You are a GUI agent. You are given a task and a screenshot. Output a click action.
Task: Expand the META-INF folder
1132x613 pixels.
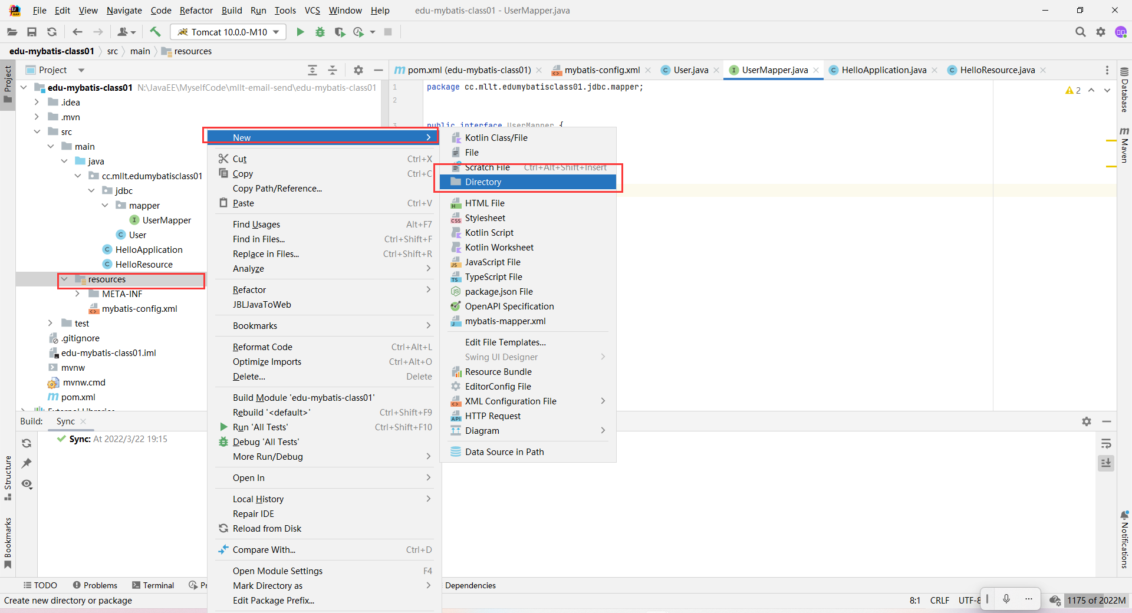tap(78, 294)
